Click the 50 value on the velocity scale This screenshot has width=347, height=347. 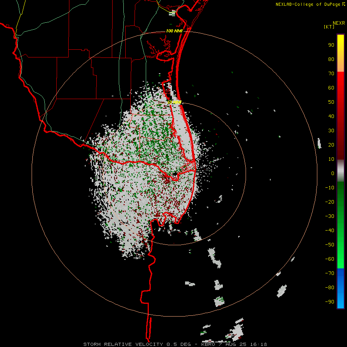pyautogui.click(x=331, y=102)
